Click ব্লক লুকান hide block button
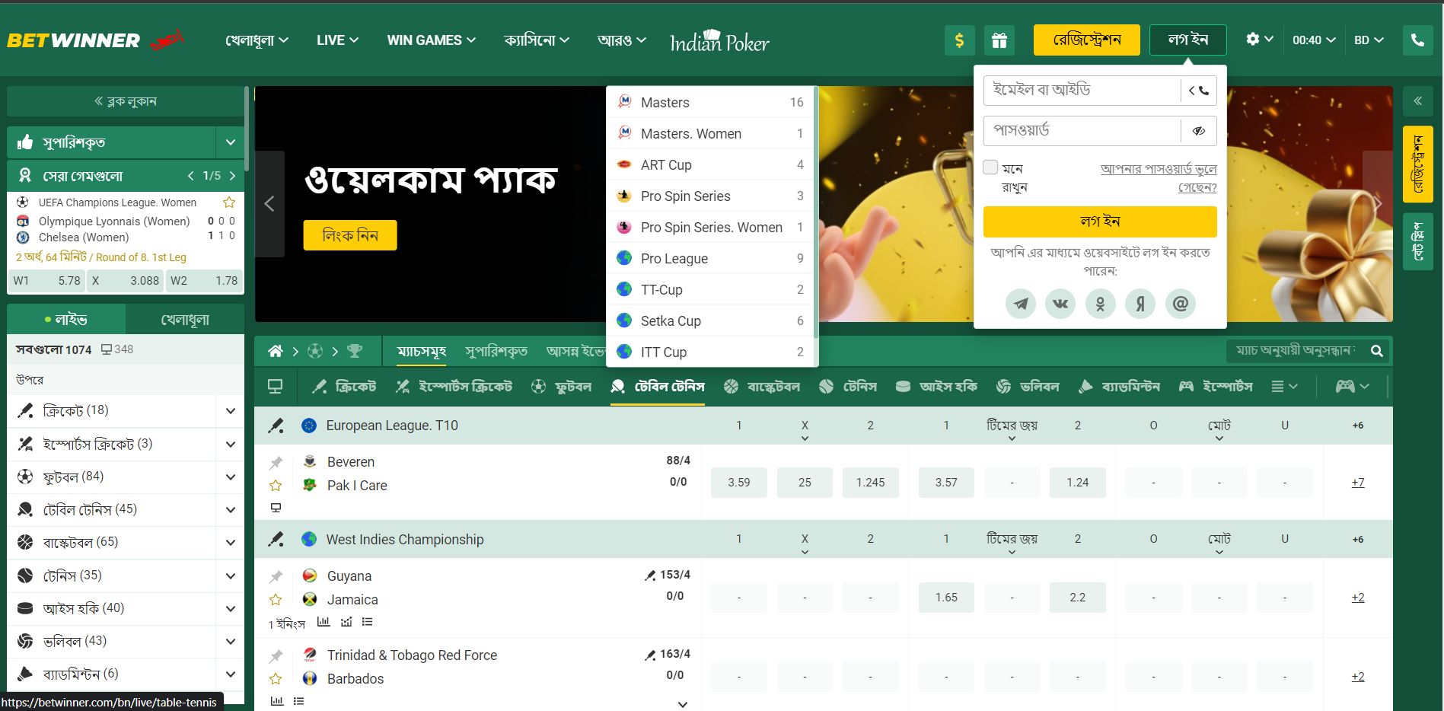 coord(126,101)
